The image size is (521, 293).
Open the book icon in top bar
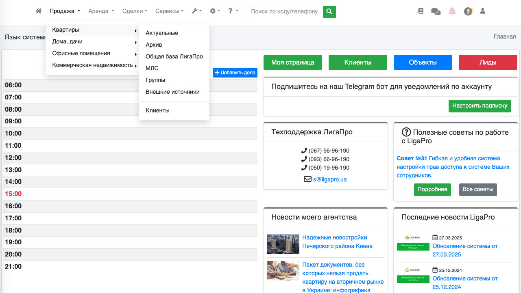click(x=421, y=11)
